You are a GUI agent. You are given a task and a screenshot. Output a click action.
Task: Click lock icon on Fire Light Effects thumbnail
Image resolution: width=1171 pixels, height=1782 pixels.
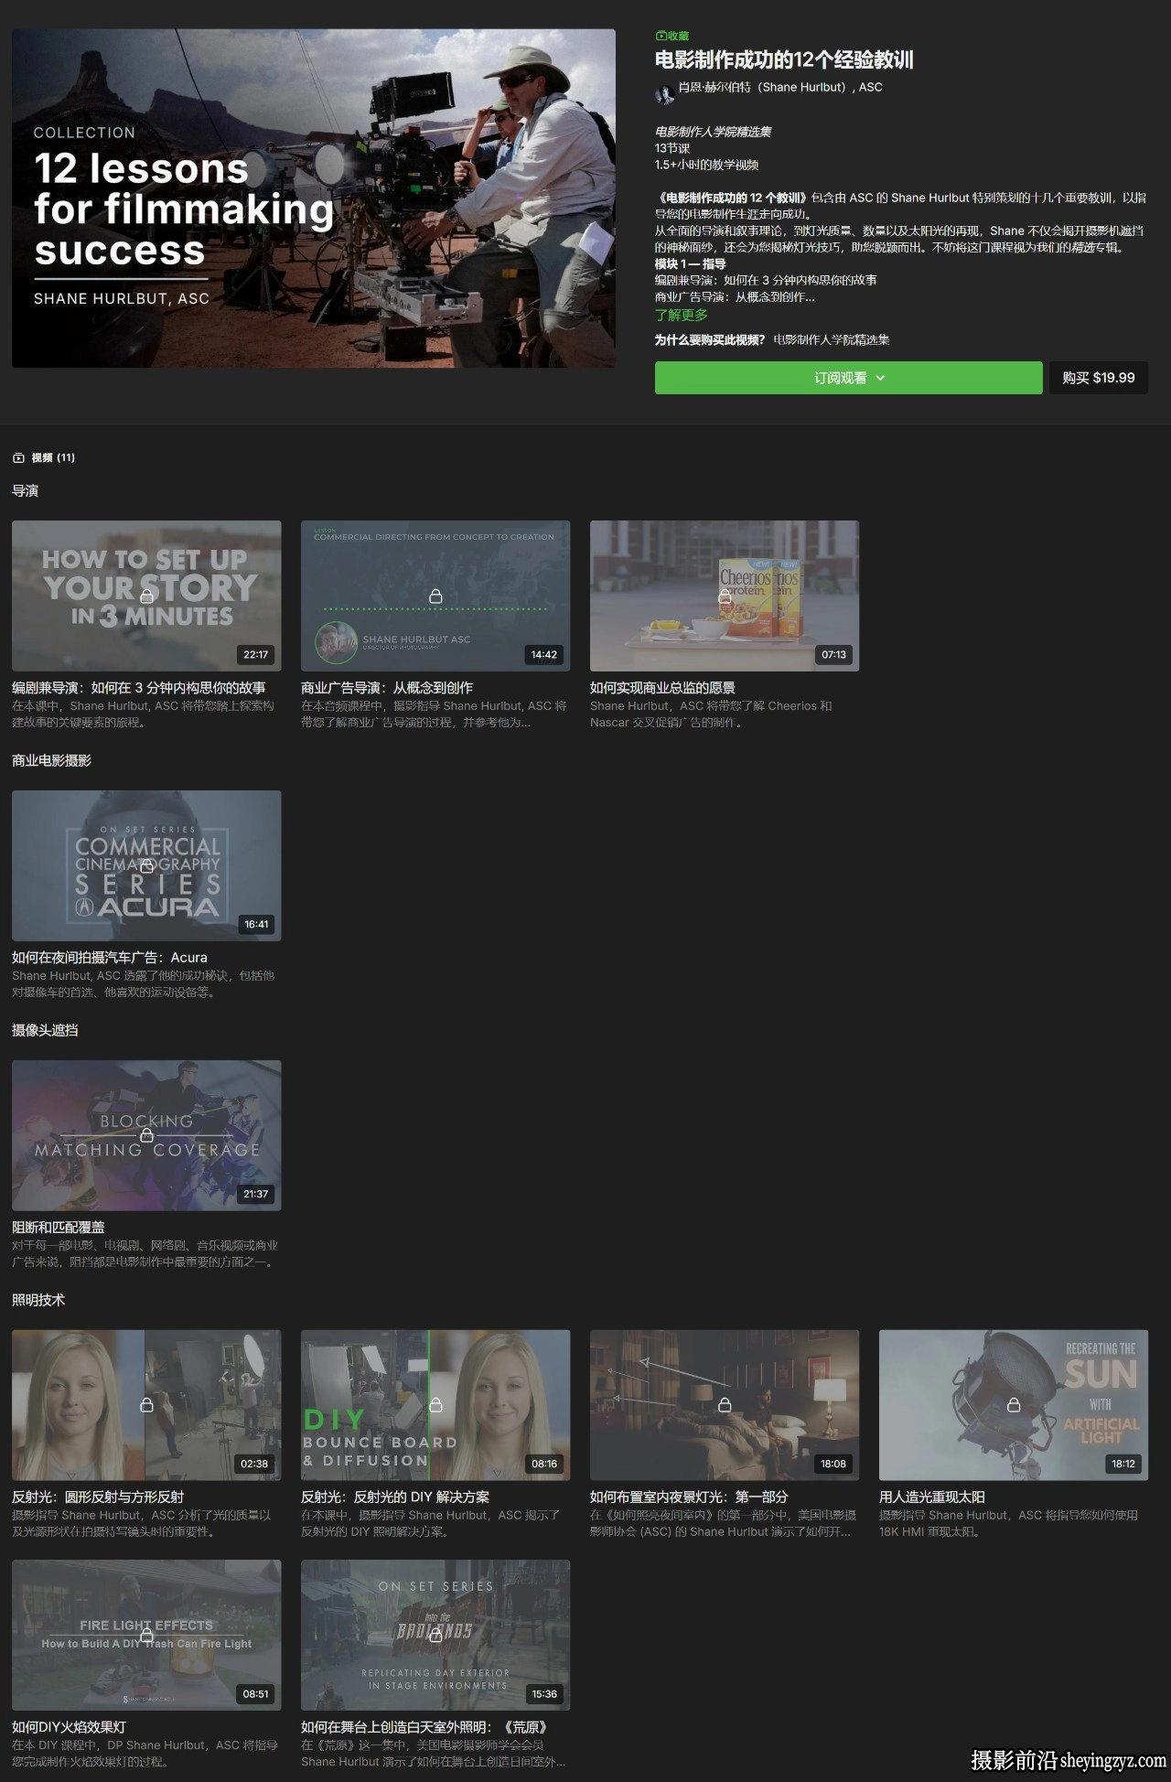pos(146,1635)
